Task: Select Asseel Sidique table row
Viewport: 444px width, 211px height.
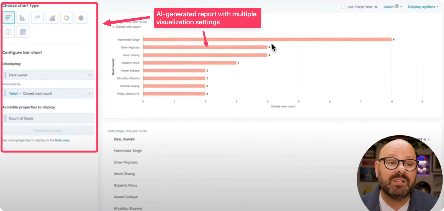Action: click(233, 197)
